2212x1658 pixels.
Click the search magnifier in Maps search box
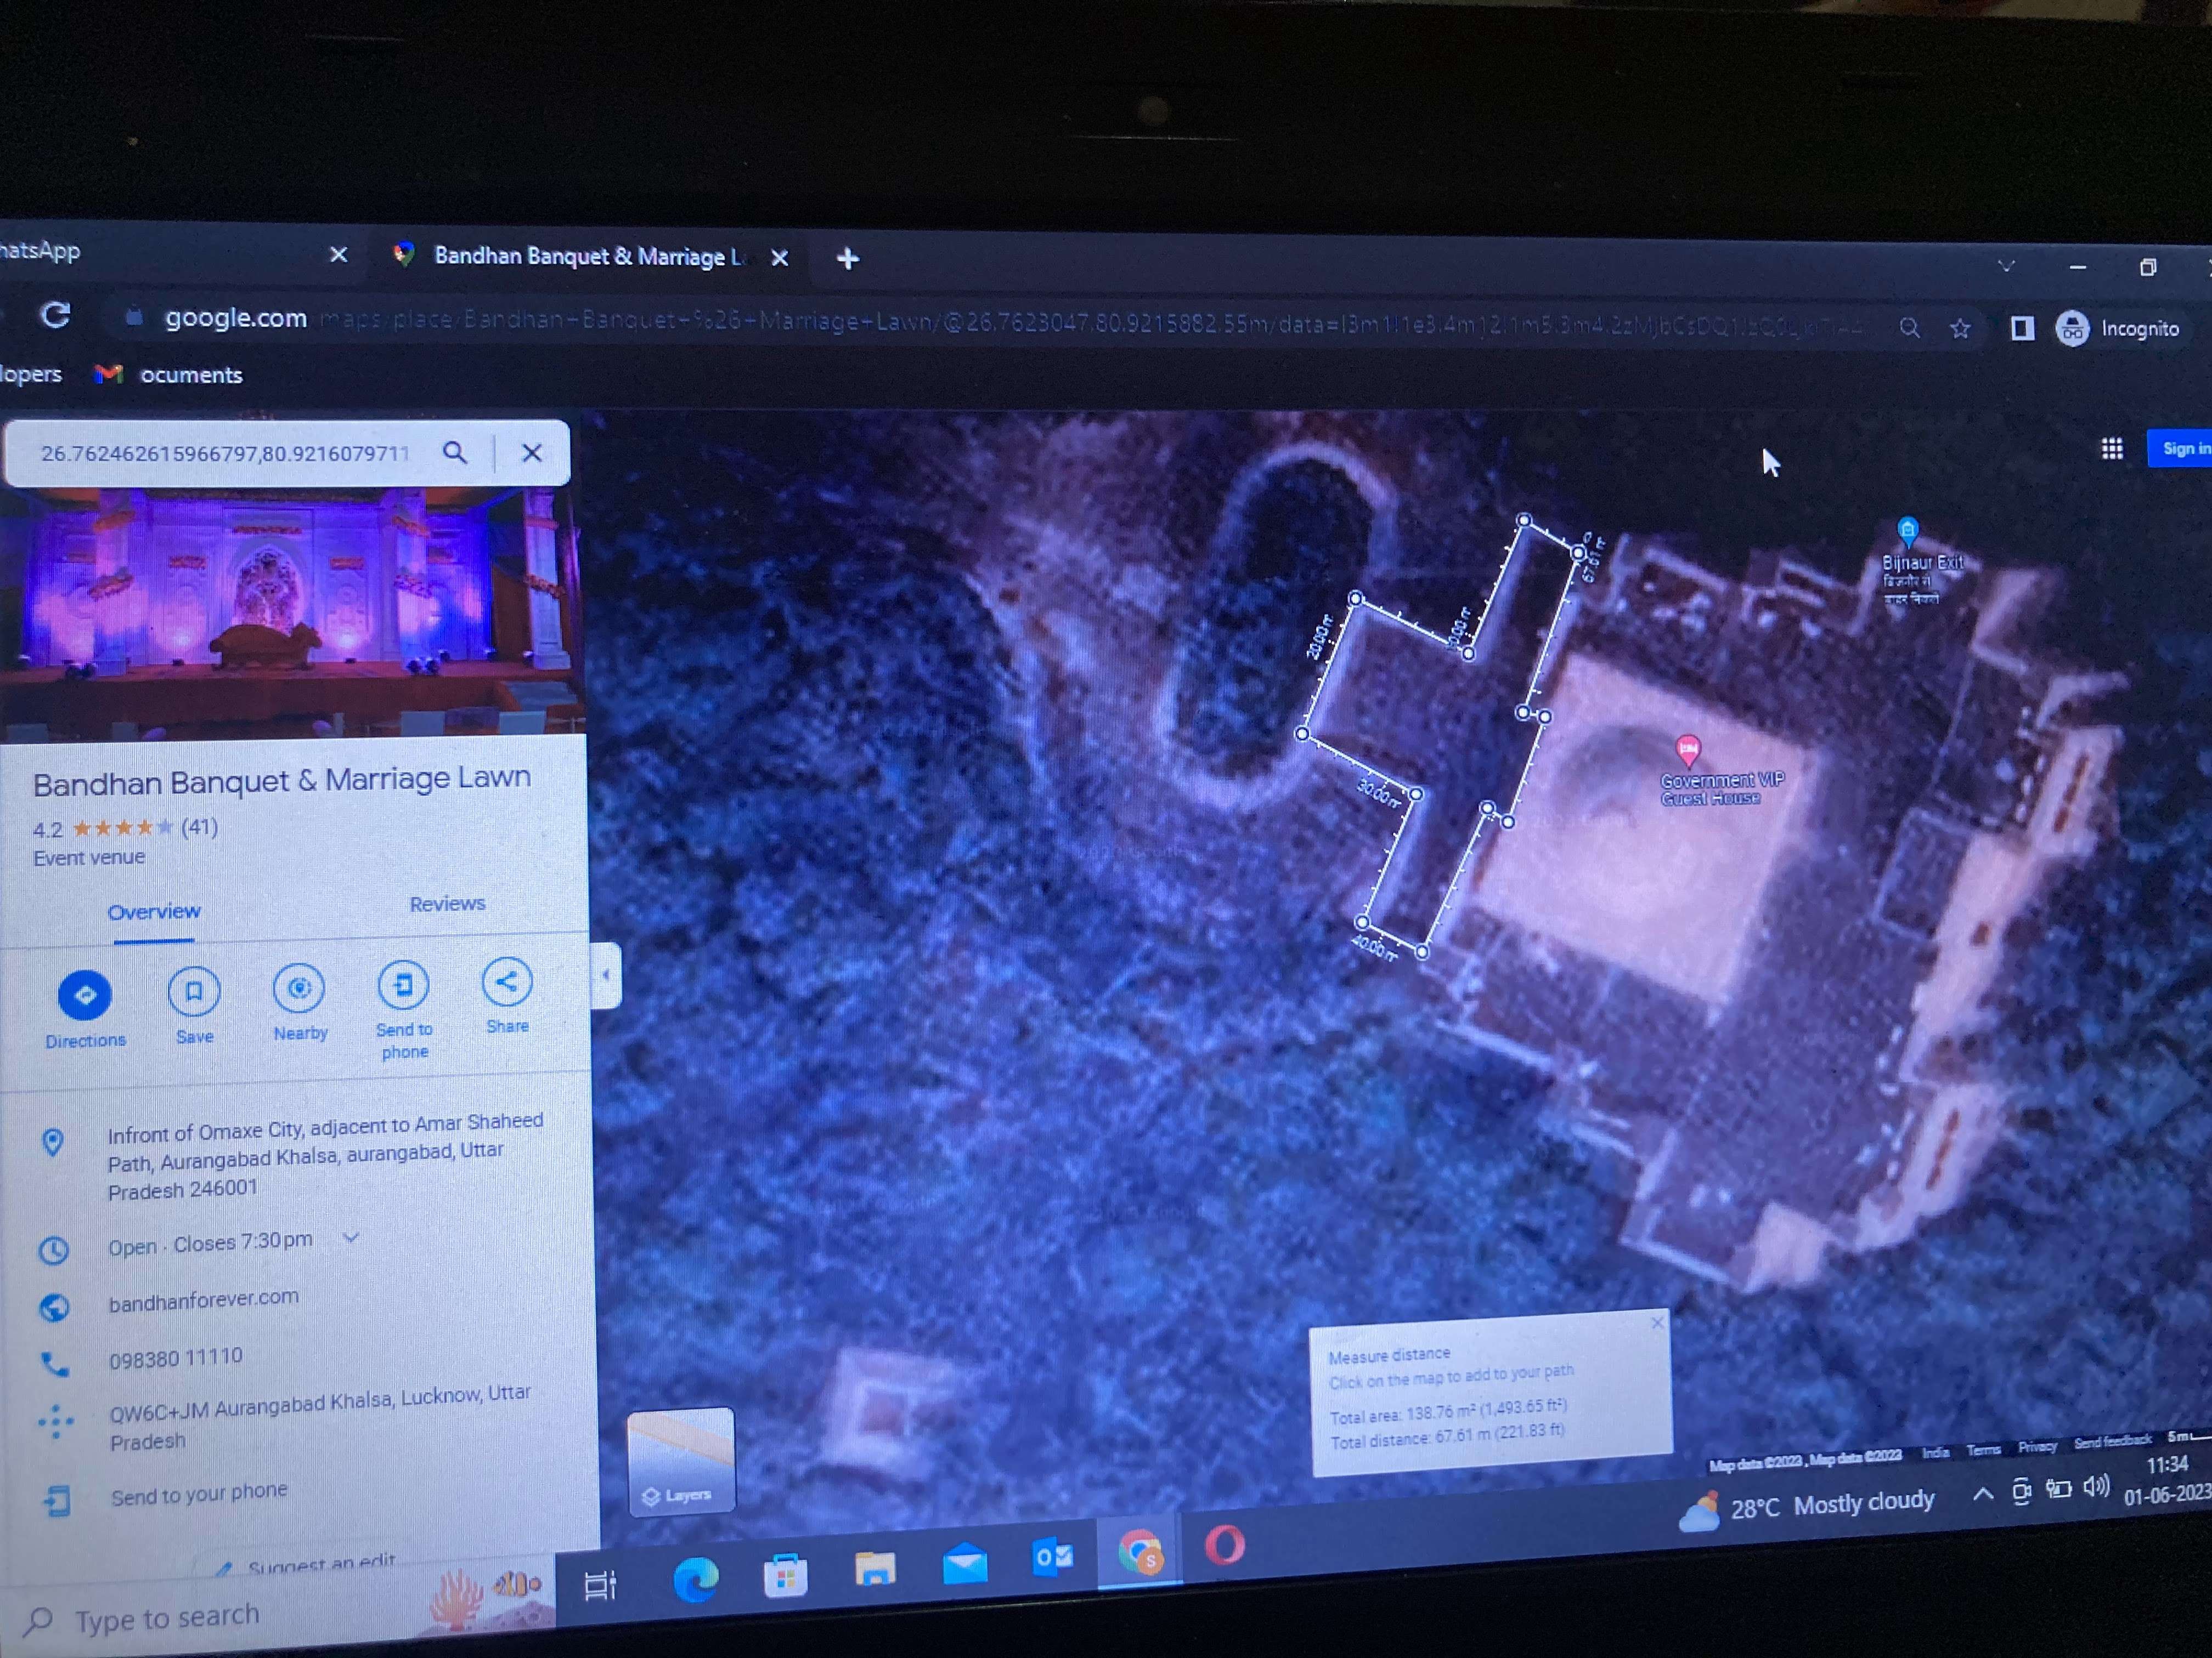[x=455, y=453]
